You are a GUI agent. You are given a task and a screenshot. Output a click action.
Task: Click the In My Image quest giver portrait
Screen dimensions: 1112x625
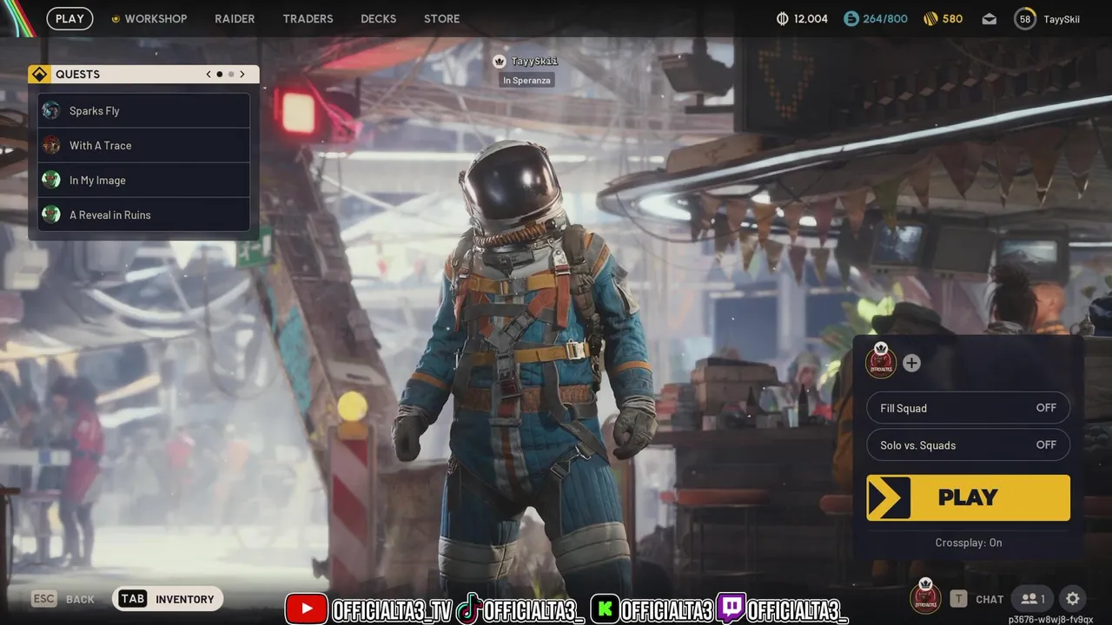51,180
